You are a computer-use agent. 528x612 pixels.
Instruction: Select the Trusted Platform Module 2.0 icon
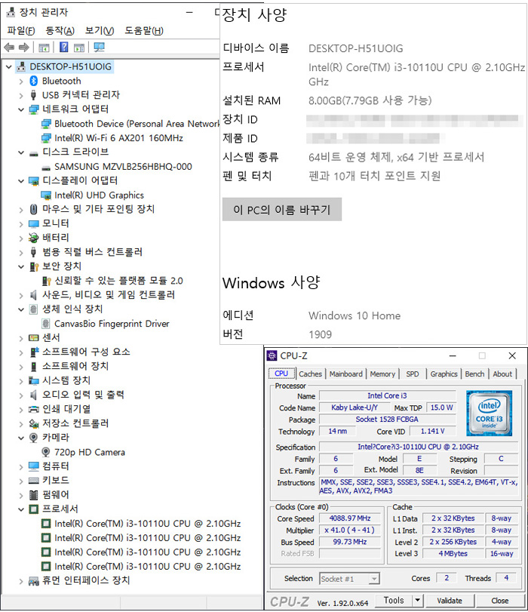pos(46,281)
